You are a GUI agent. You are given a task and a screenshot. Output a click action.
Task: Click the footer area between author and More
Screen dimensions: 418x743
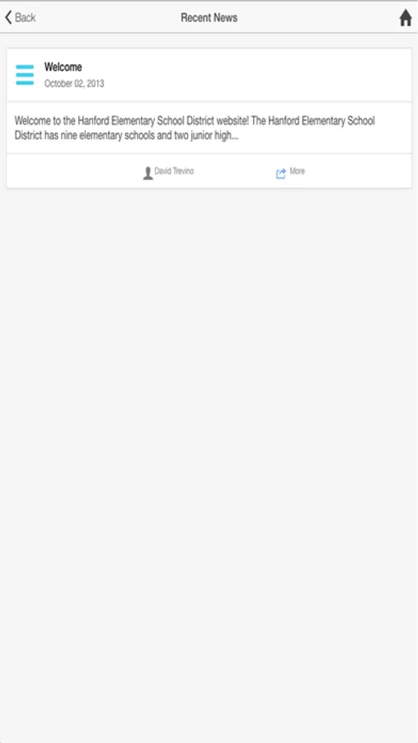[235, 172]
